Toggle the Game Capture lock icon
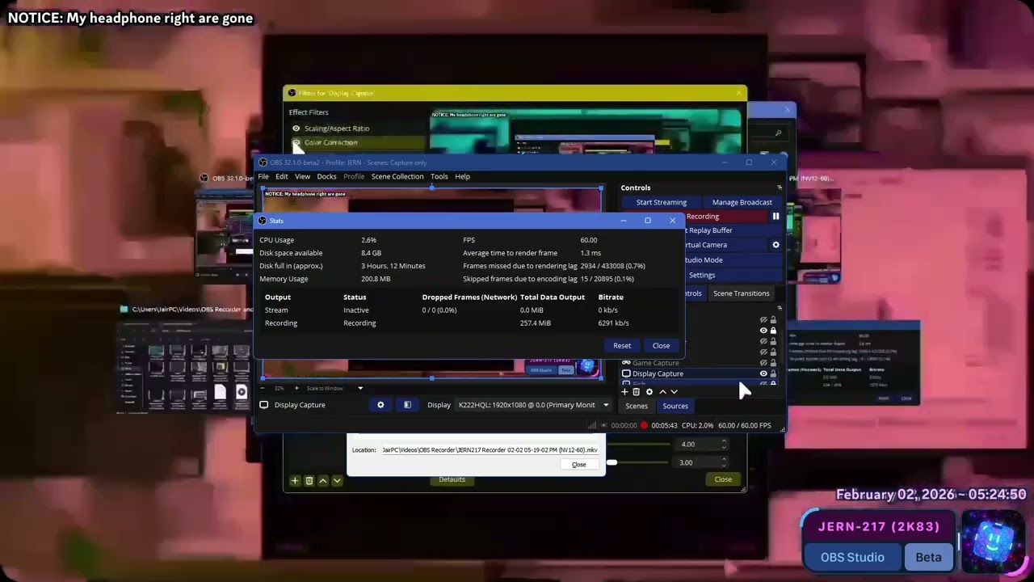Image resolution: width=1034 pixels, height=582 pixels. click(773, 363)
